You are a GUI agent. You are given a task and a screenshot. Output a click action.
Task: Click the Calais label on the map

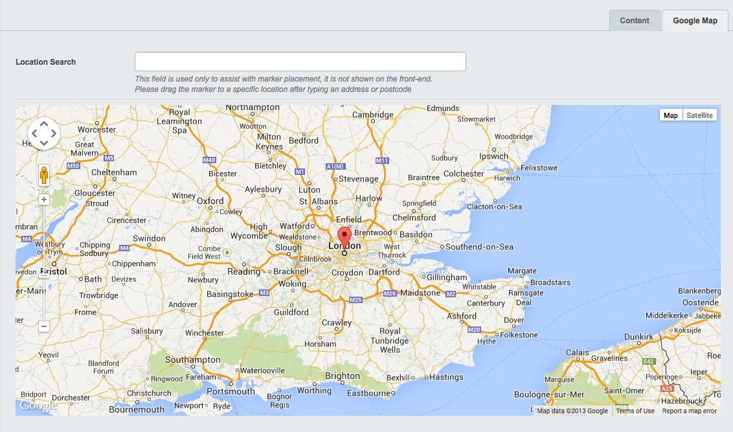(x=578, y=352)
